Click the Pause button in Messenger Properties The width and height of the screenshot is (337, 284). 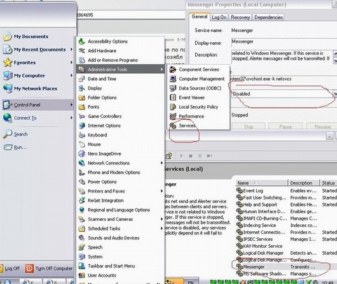(x=285, y=126)
